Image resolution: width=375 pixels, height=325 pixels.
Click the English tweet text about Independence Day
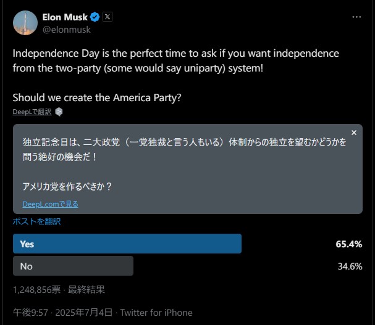[142, 60]
